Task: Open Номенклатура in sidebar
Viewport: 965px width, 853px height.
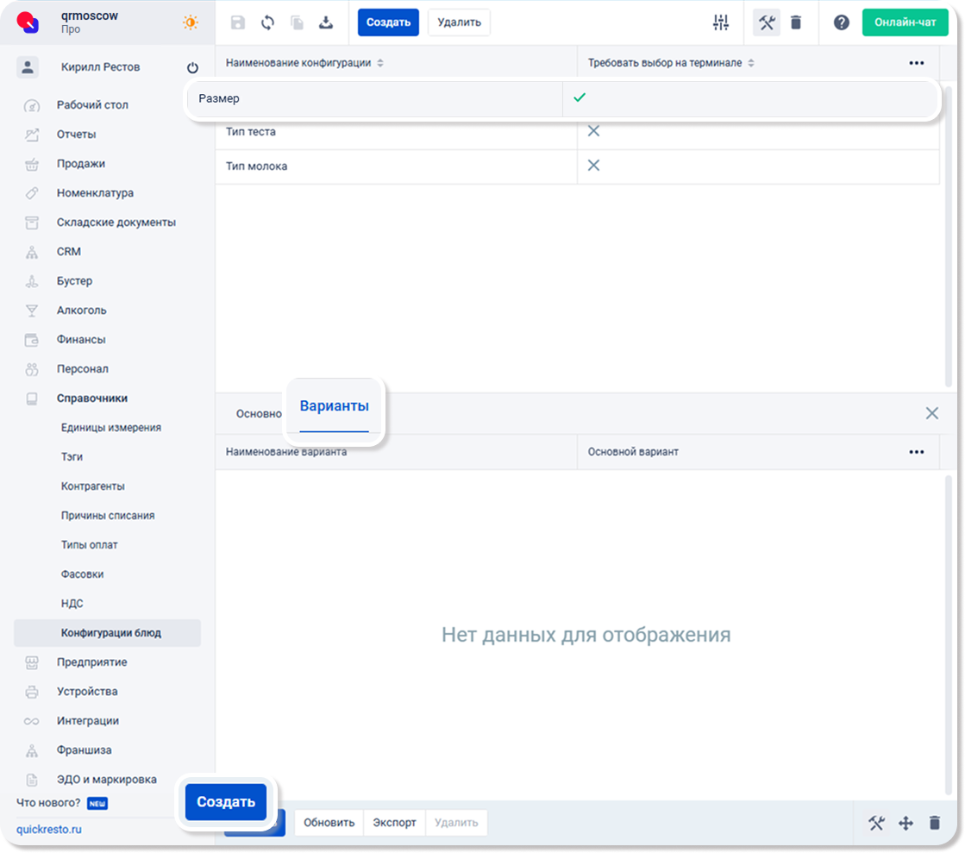Action: pyautogui.click(x=95, y=192)
